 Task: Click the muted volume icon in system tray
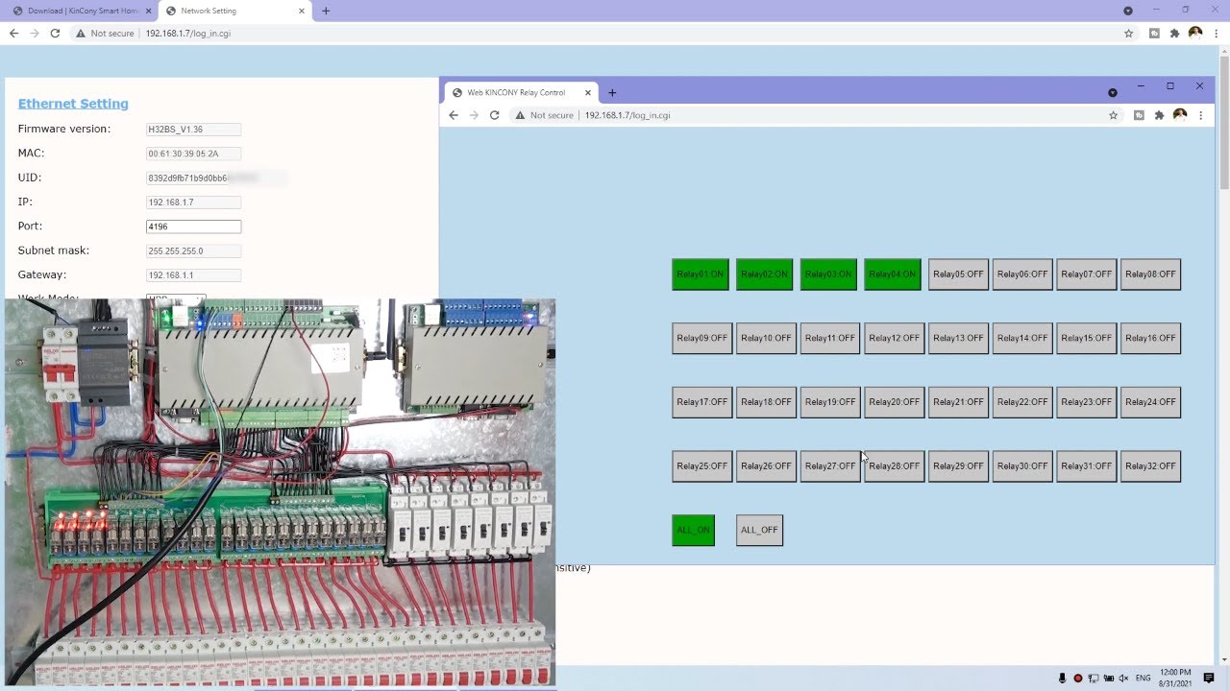point(1123,679)
